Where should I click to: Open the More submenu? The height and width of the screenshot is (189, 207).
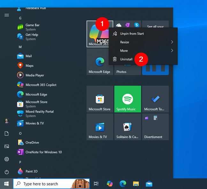[x=143, y=51]
